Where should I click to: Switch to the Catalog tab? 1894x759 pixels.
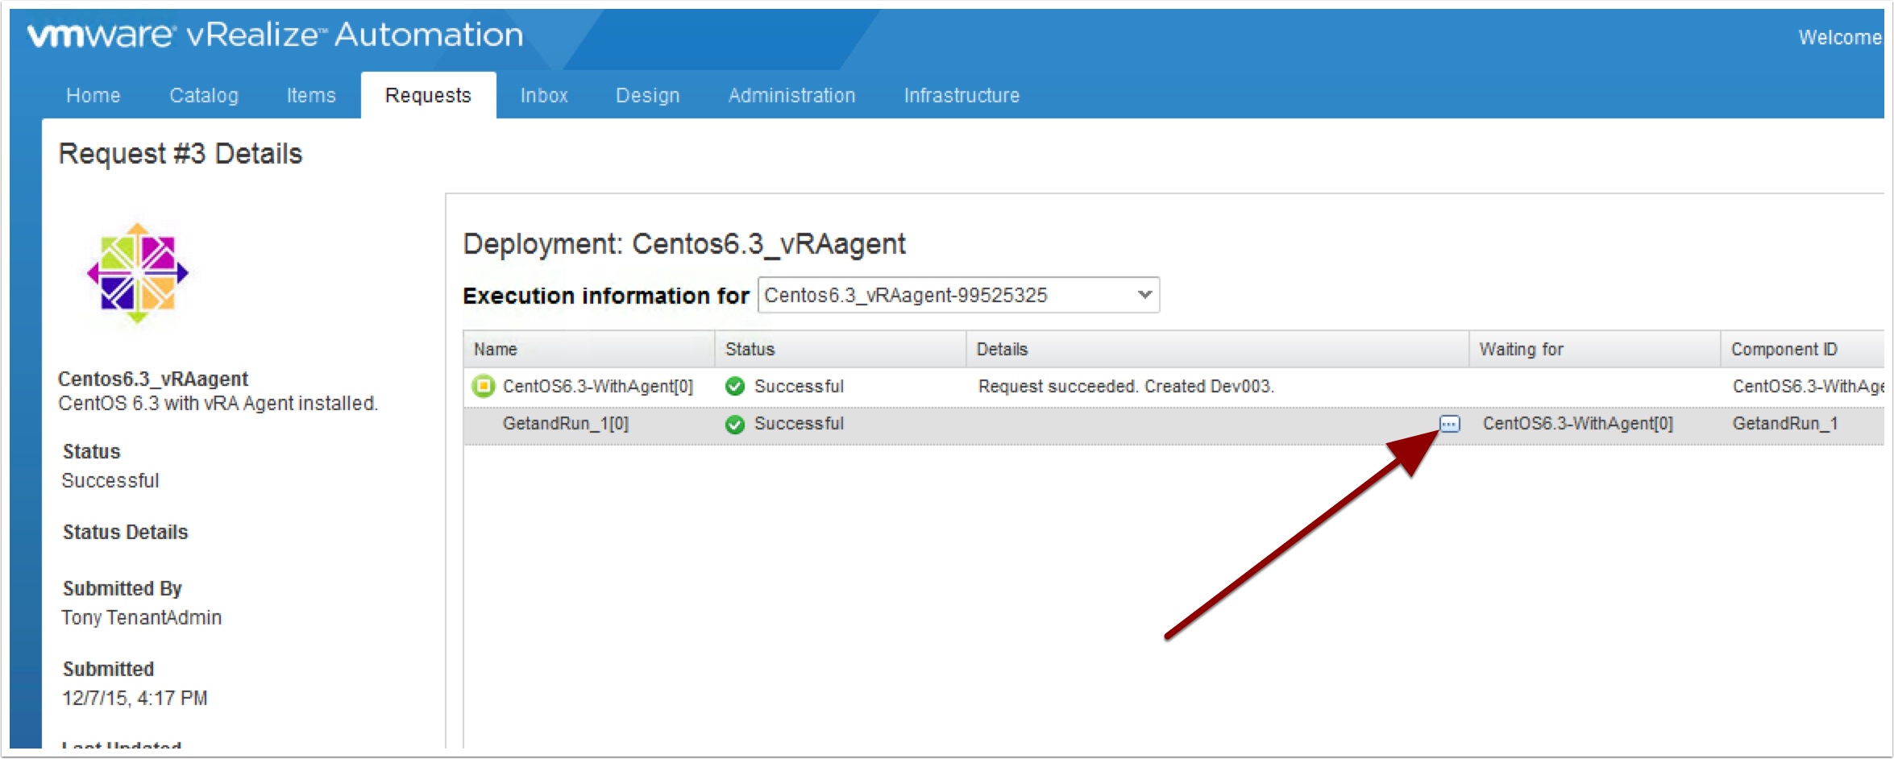coord(204,96)
